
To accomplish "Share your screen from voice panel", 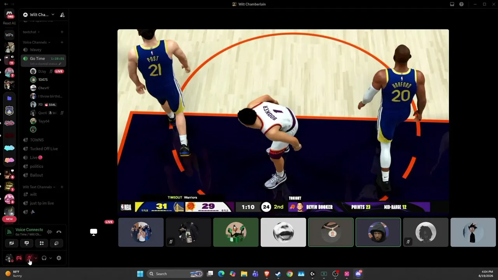I will 26,243.
